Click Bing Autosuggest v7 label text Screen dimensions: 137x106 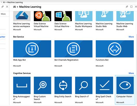(21, 98)
